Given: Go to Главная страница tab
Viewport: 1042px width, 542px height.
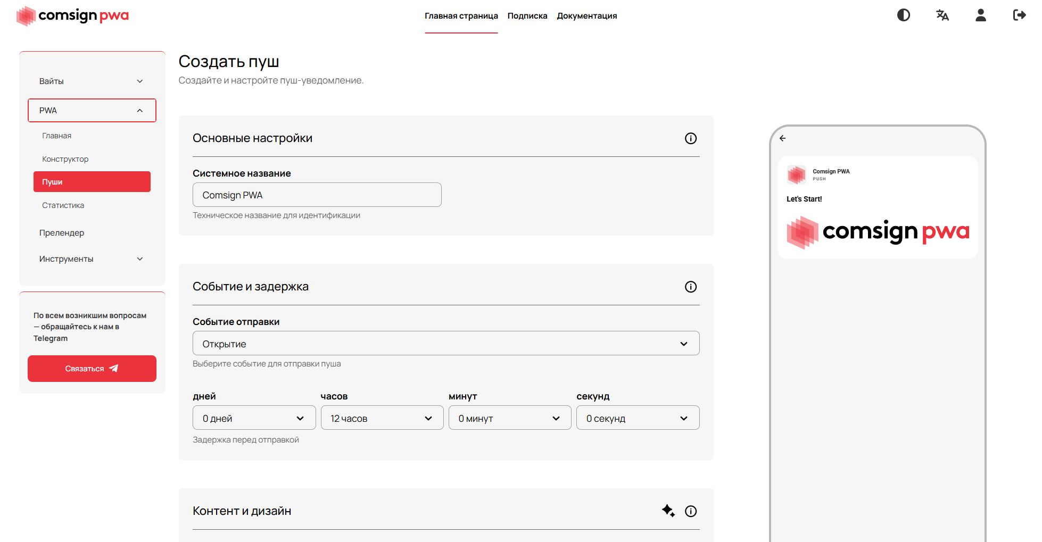Looking at the screenshot, I should (x=461, y=16).
